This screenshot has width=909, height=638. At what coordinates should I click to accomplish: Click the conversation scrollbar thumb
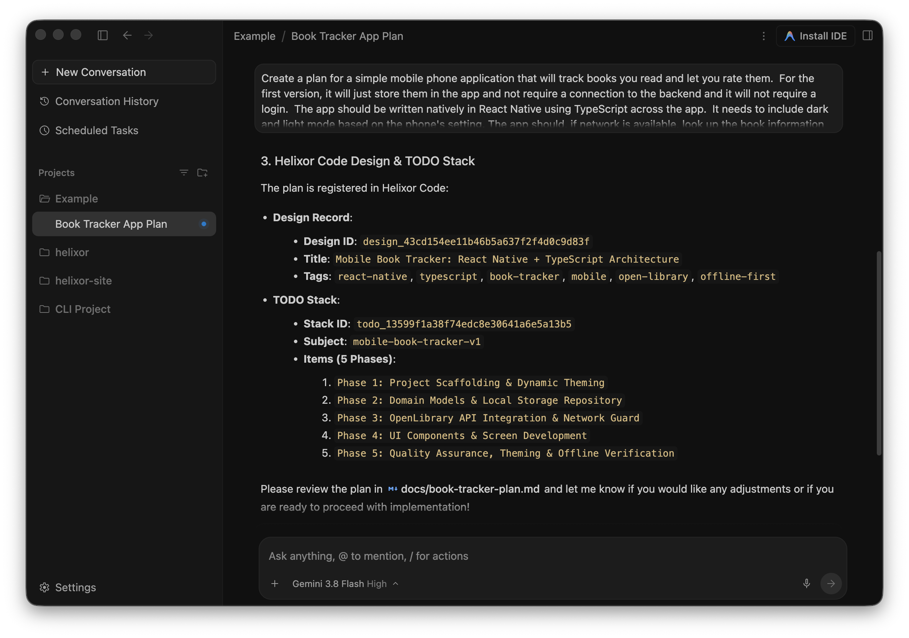pyautogui.click(x=879, y=353)
